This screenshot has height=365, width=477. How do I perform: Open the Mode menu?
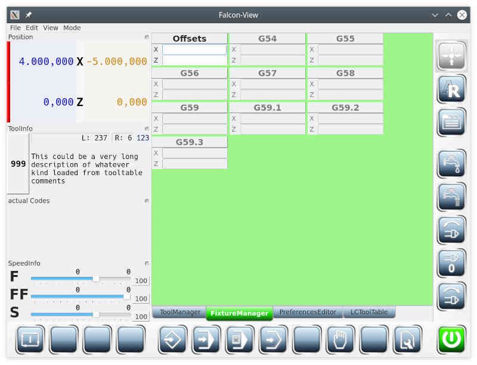pyautogui.click(x=72, y=27)
